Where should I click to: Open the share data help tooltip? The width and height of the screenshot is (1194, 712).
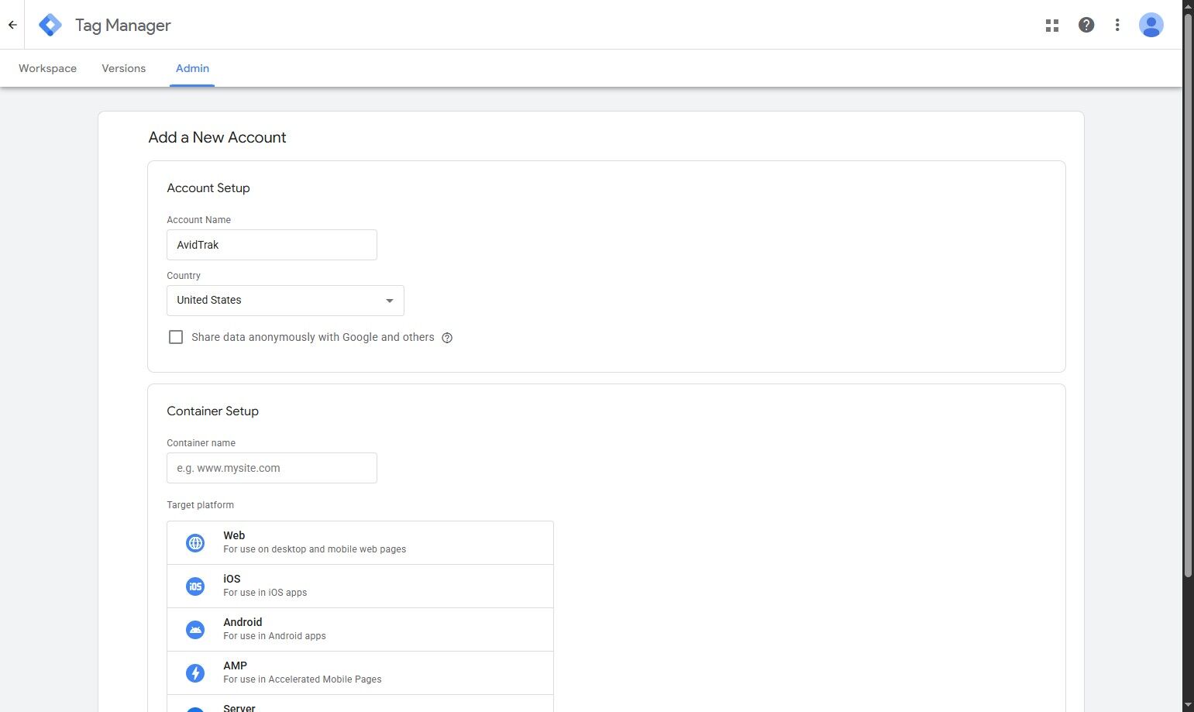(x=447, y=337)
